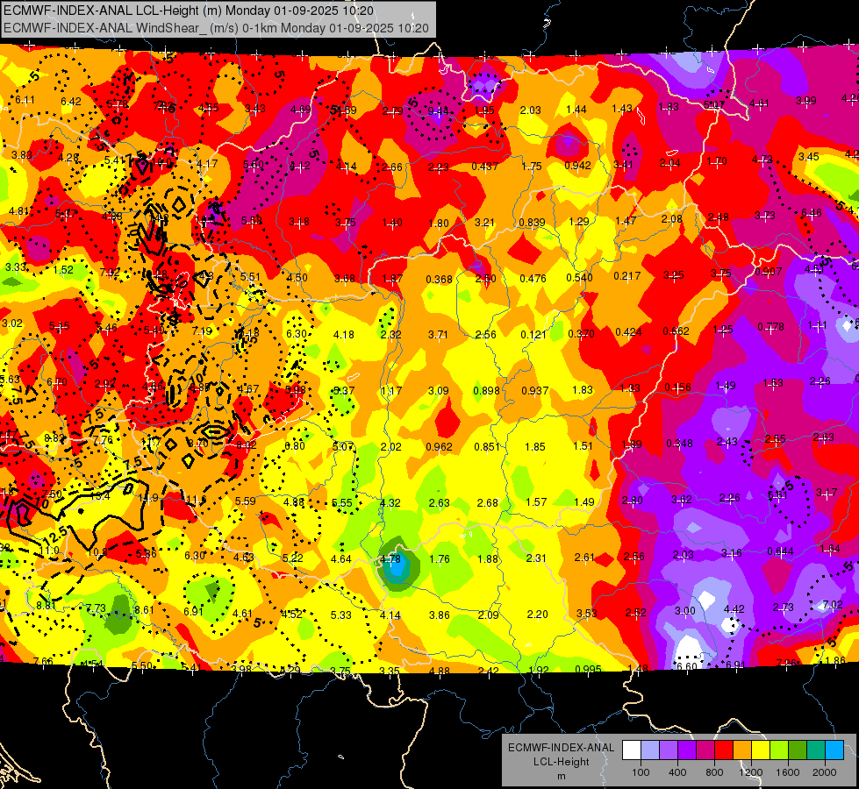Click the grid value 0.662
859x789 pixels.
tap(676, 331)
